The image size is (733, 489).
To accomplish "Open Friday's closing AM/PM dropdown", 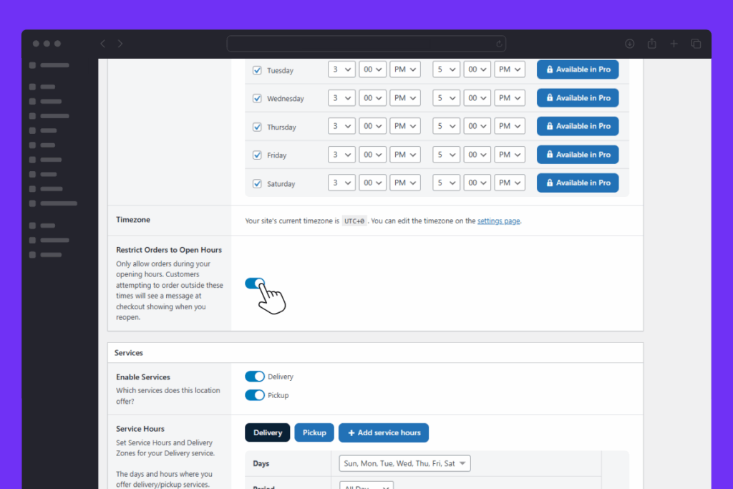I will 511,155.
